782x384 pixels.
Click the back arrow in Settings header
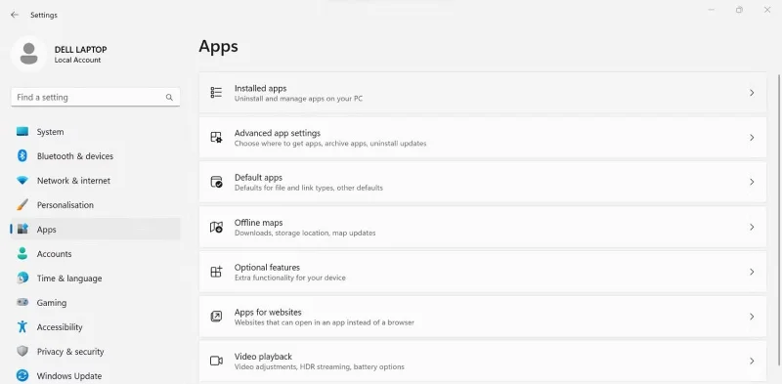click(x=15, y=15)
